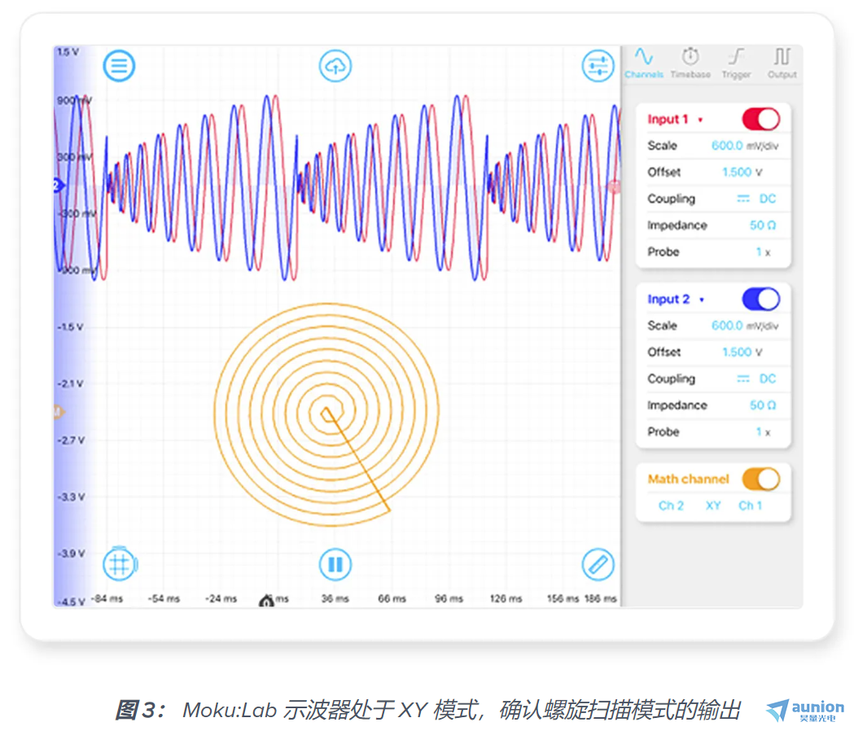The height and width of the screenshot is (731, 854).
Task: Click the channel 2 level marker on left edge
Action: (x=58, y=186)
